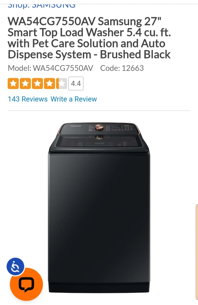Click the Write a Review link

click(x=74, y=99)
